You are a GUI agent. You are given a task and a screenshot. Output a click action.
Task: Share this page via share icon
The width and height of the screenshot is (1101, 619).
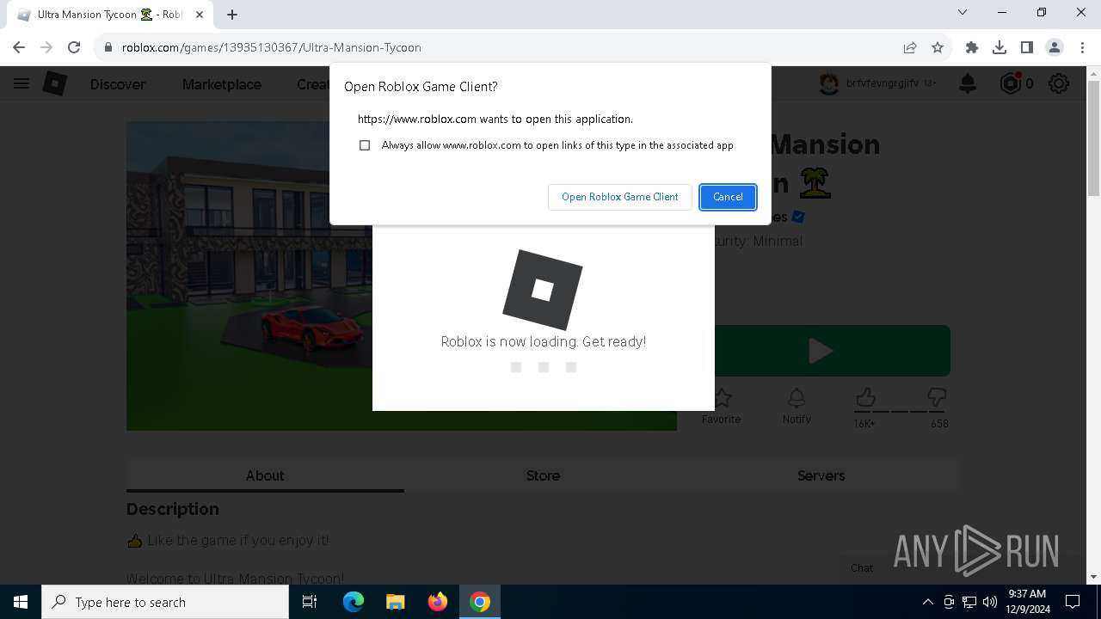[910, 47]
